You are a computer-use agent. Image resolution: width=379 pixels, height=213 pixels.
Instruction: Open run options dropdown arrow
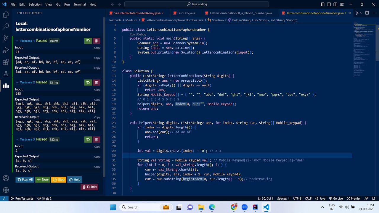coord(361,13)
